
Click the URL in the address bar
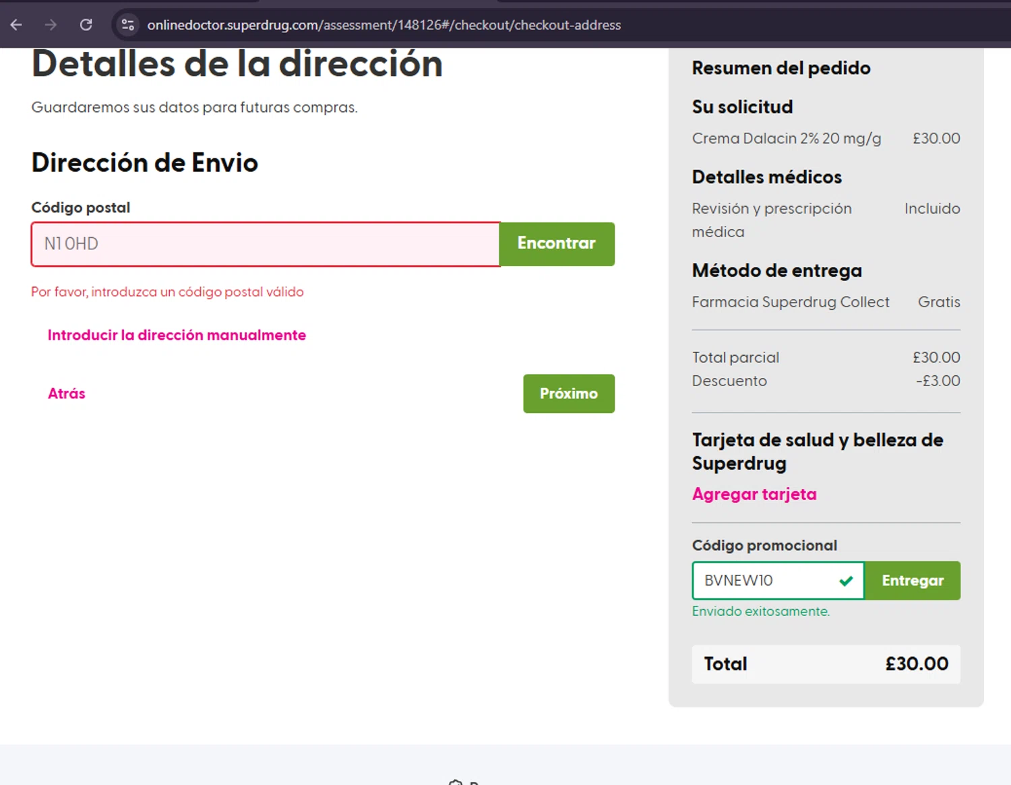click(384, 25)
